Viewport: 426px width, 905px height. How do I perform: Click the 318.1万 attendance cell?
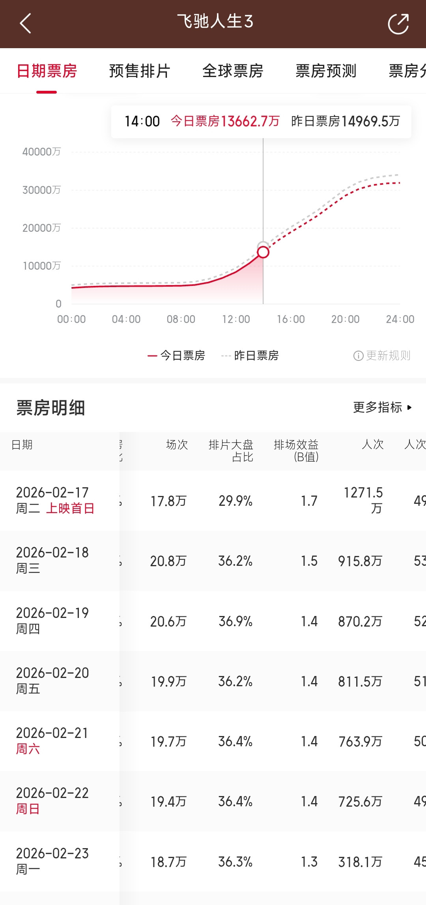360,862
